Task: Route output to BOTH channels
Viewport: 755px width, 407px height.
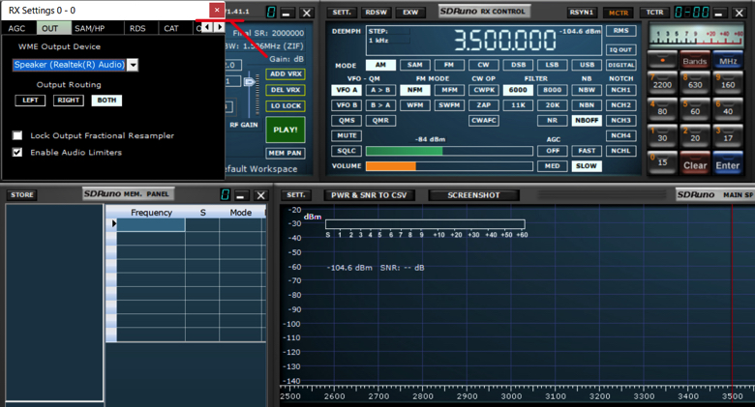Action: [x=106, y=101]
